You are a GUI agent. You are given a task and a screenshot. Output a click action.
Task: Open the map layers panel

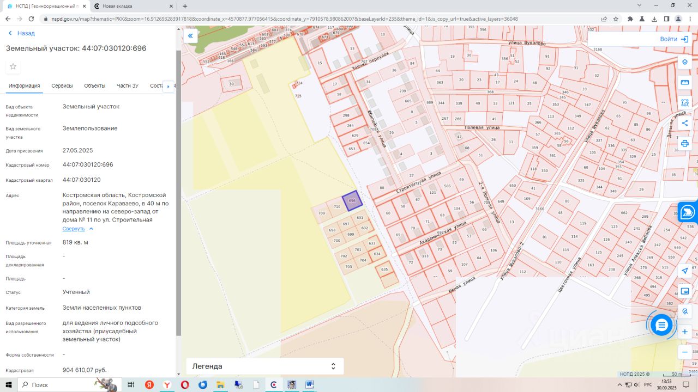tap(685, 62)
